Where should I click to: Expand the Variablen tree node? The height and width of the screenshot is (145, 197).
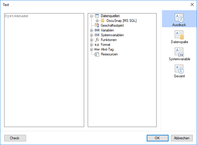92,30
